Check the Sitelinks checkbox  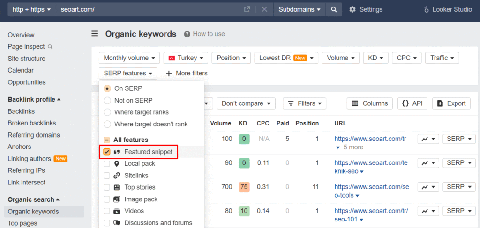click(107, 176)
